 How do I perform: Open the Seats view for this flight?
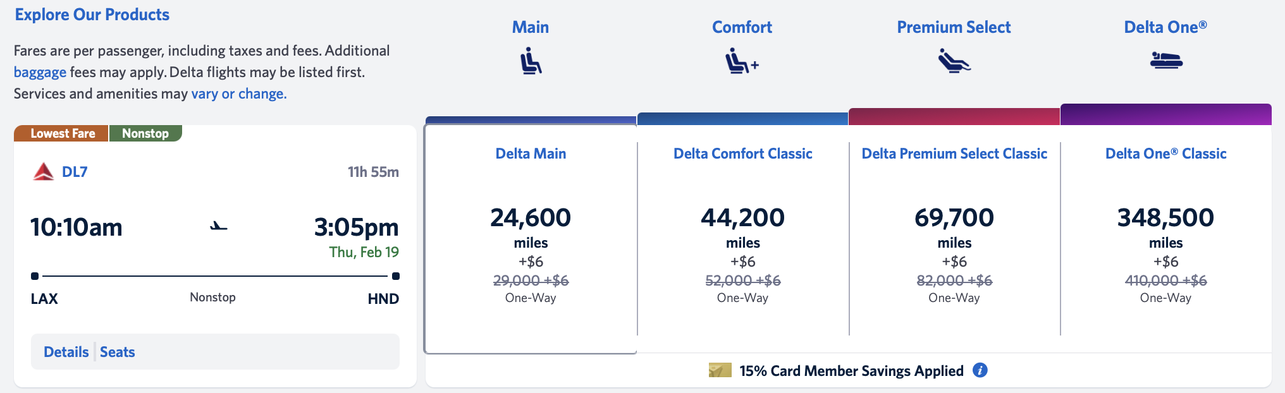tap(118, 351)
